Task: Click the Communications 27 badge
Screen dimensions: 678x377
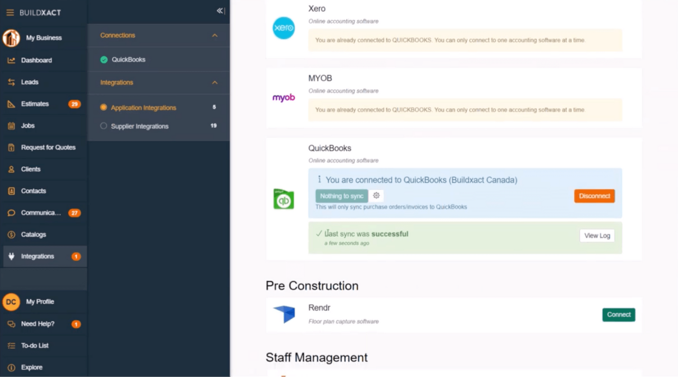Action: (x=74, y=213)
